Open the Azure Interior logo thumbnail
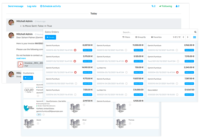 pos(29,90)
